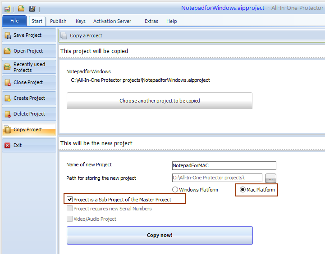
Task: Click the Open Project folder icon
Action: pos(7,51)
